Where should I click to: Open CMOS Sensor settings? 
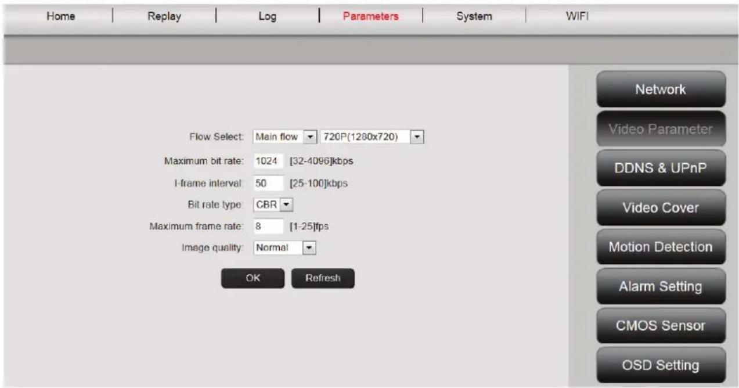click(x=661, y=326)
